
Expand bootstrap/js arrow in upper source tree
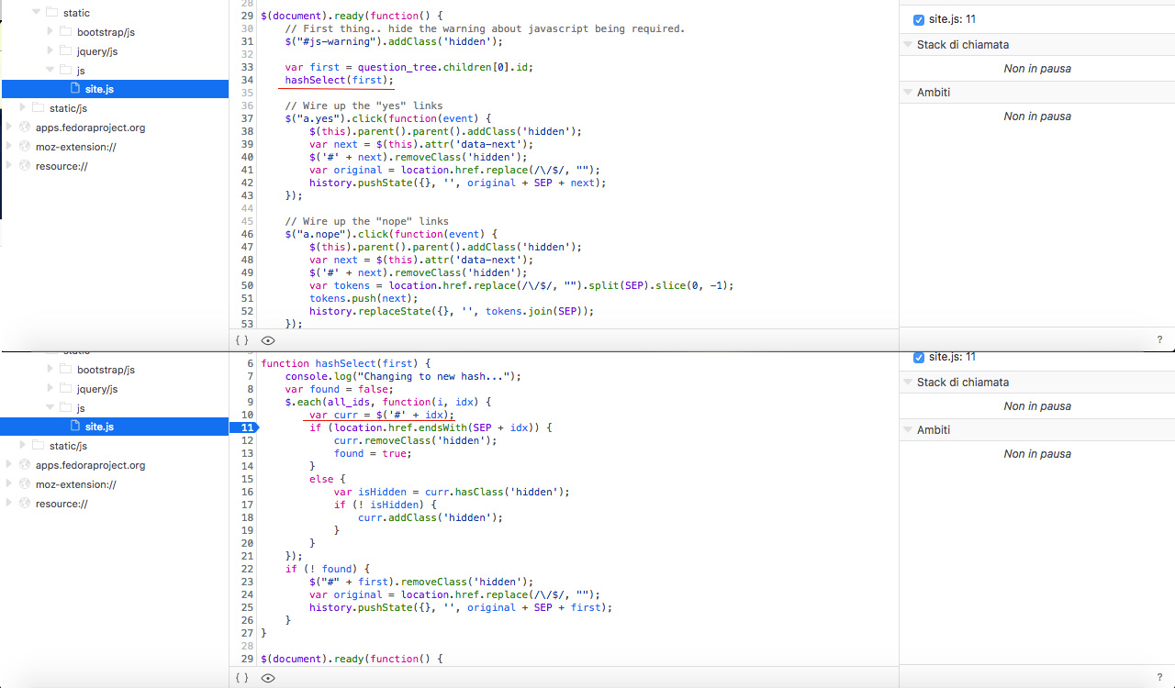click(51, 32)
